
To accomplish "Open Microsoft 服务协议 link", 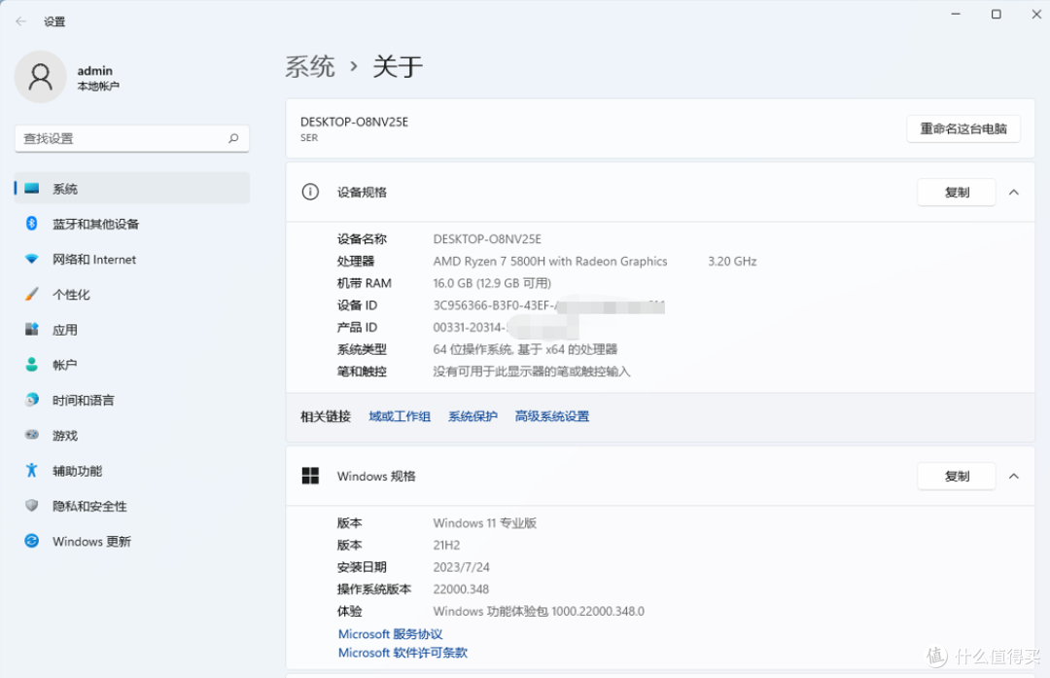I will [391, 634].
